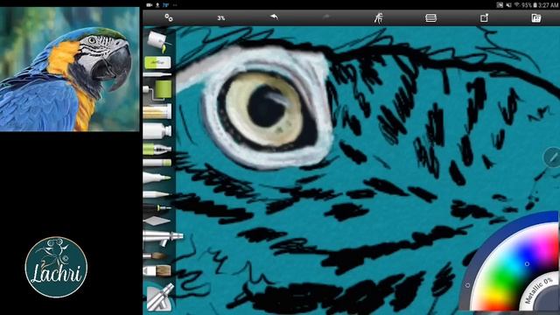Open the gallery files menu

(x=536, y=17)
